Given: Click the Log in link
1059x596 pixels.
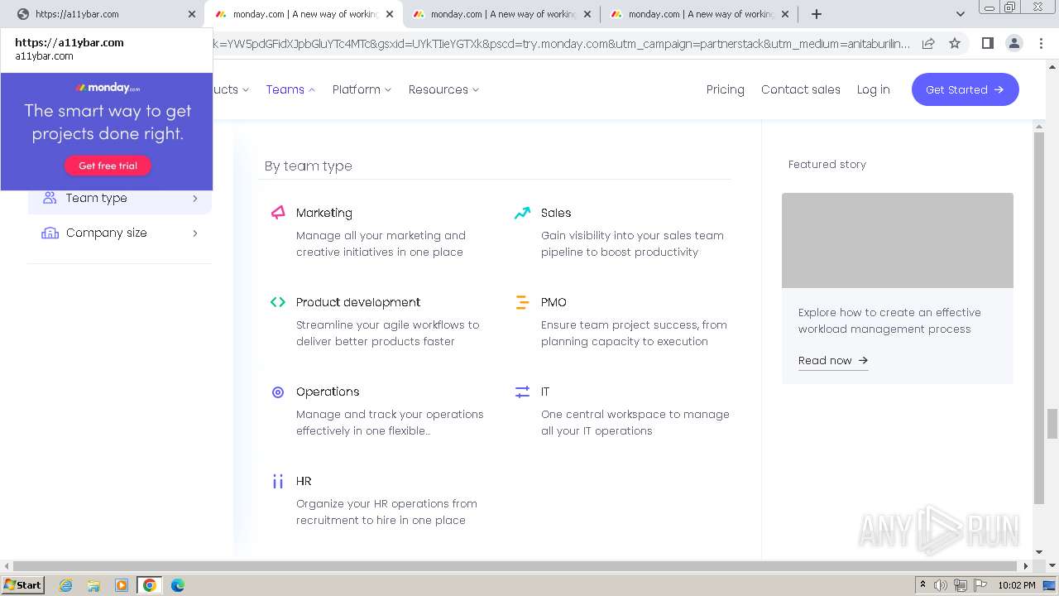Looking at the screenshot, I should point(874,89).
